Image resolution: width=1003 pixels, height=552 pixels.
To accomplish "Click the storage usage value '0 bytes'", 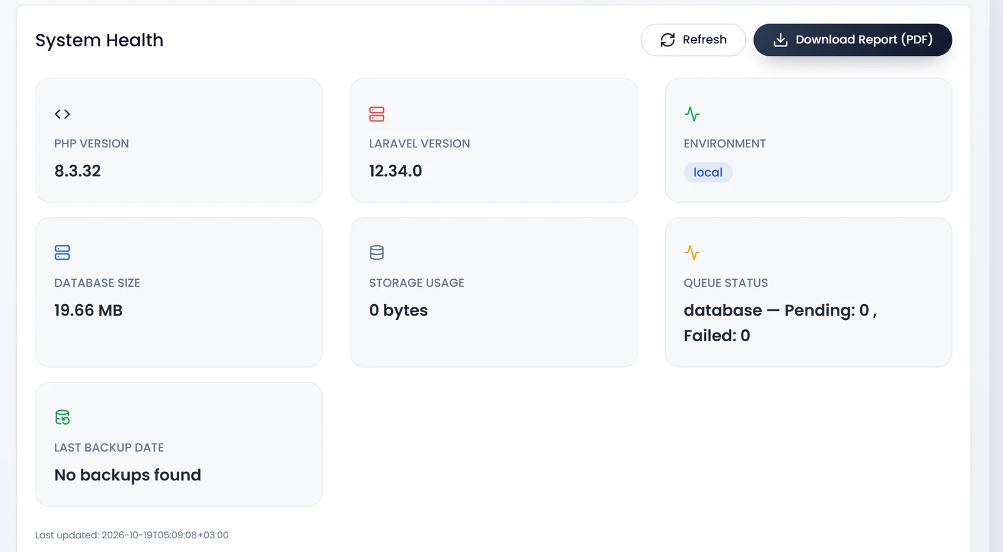I will tap(399, 310).
